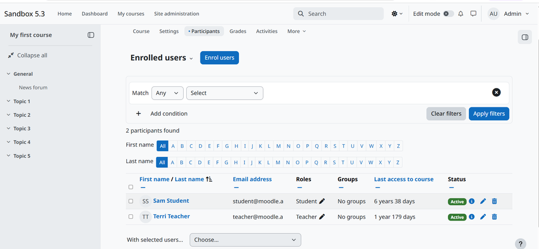Click the Collapse all arrows icon
This screenshot has width=539, height=249.
[x=11, y=55]
